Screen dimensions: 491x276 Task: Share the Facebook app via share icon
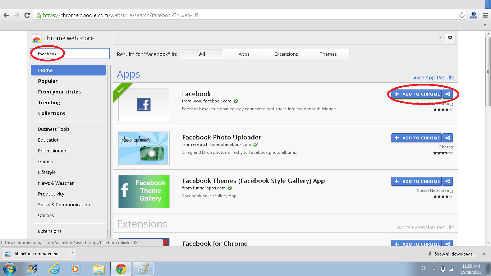pos(448,94)
